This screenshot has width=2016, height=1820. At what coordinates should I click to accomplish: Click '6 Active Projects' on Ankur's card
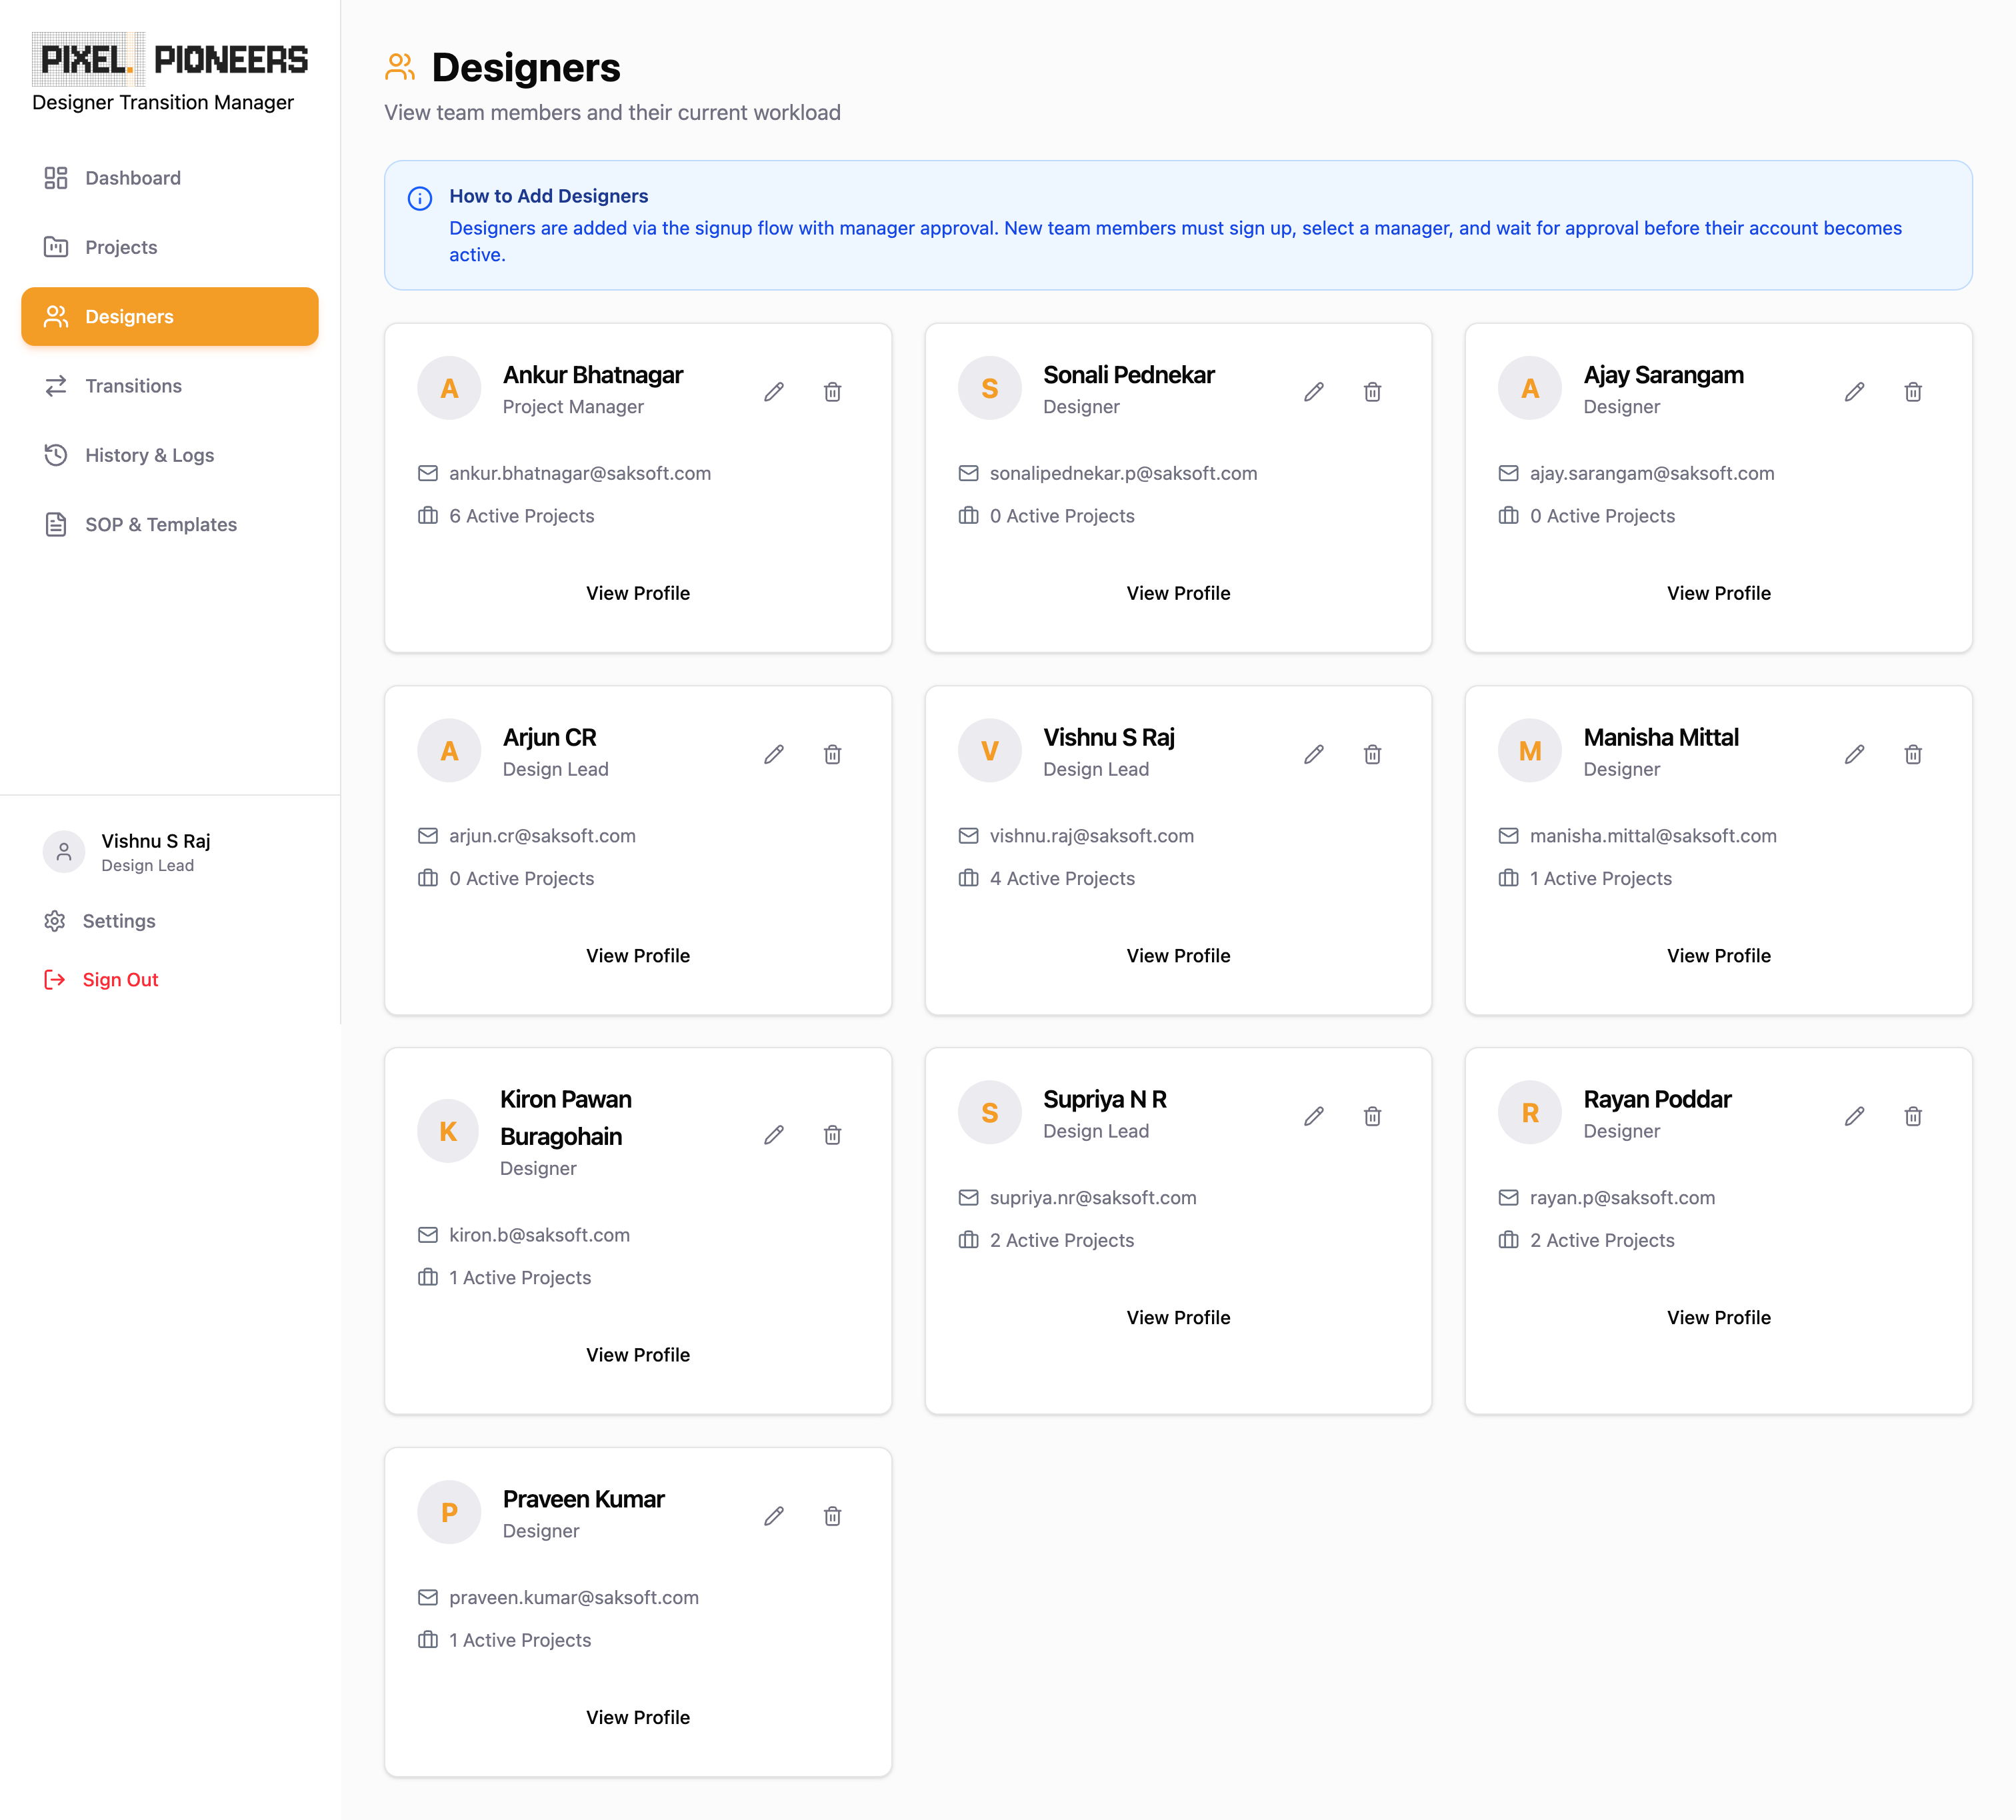pos(521,516)
